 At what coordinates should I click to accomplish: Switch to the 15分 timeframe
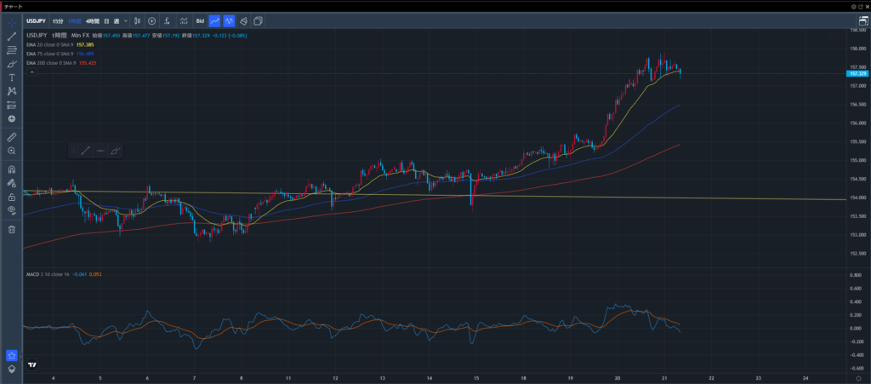[58, 20]
